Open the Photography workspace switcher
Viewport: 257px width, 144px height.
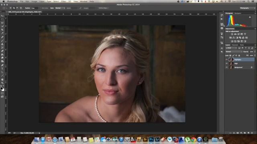pyautogui.click(x=247, y=8)
